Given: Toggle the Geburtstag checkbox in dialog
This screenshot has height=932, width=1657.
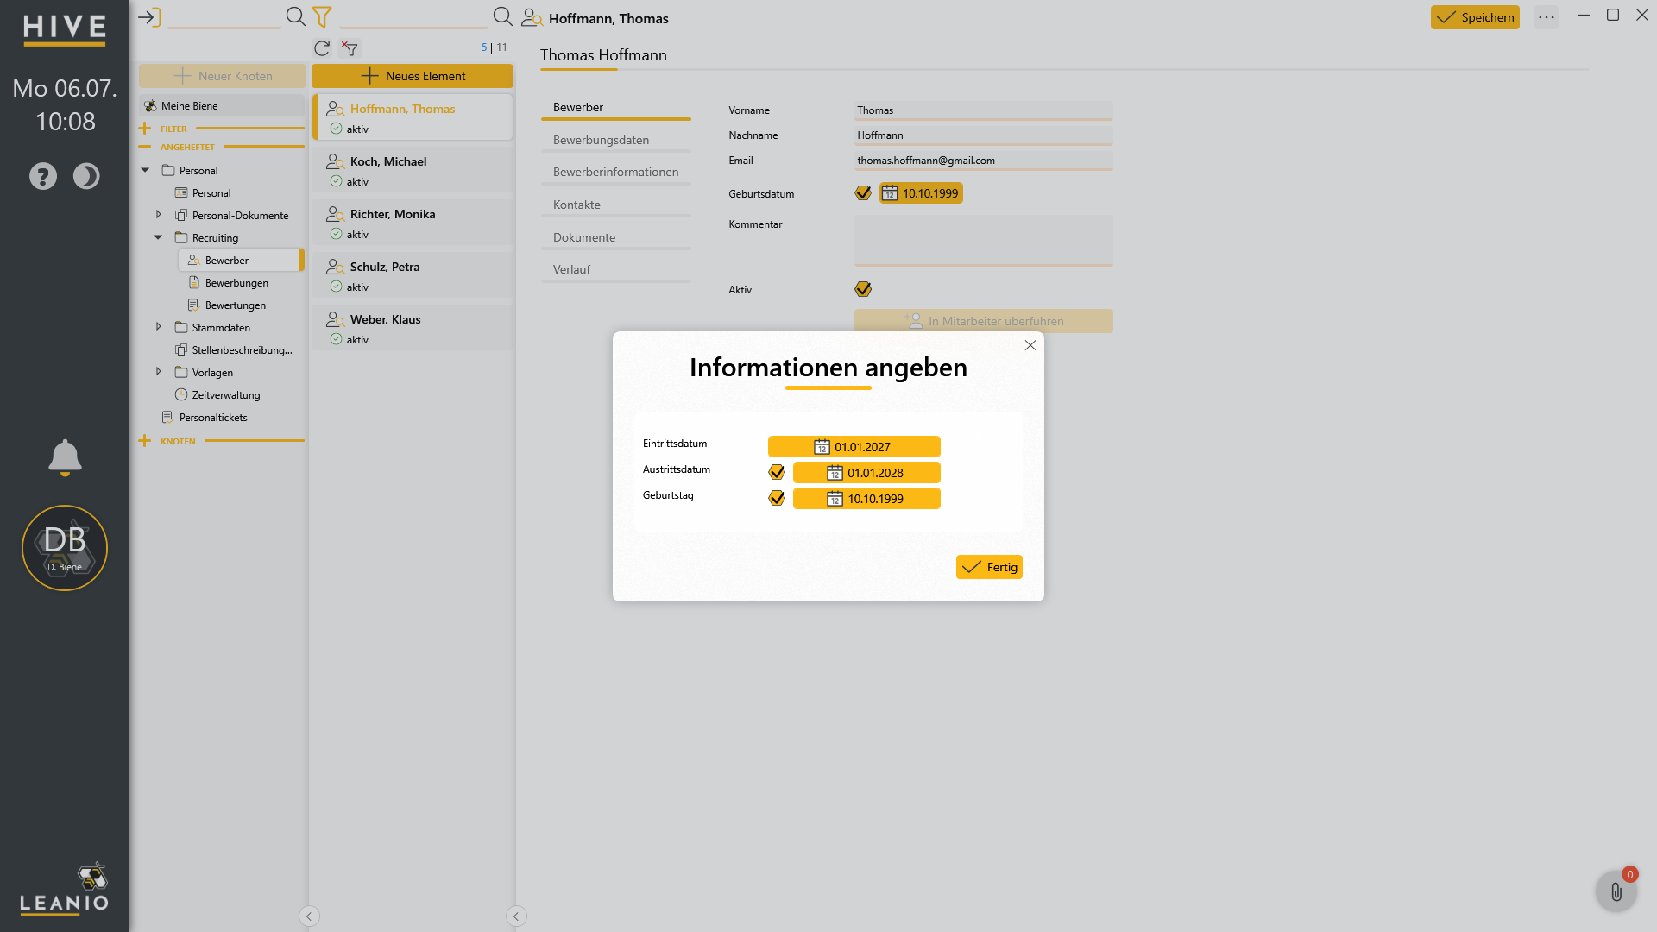Looking at the screenshot, I should [777, 498].
